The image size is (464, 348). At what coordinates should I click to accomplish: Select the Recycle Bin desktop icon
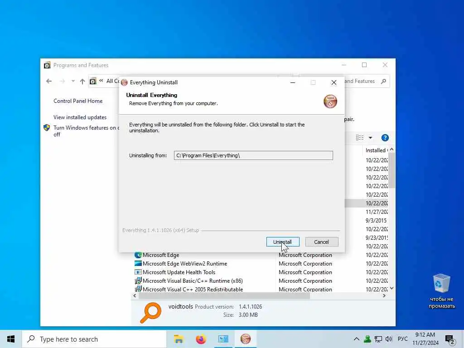coord(441,291)
